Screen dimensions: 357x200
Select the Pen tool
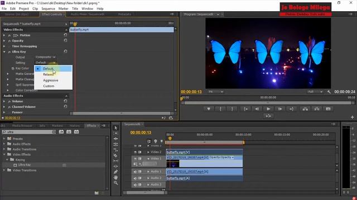coord(115,172)
